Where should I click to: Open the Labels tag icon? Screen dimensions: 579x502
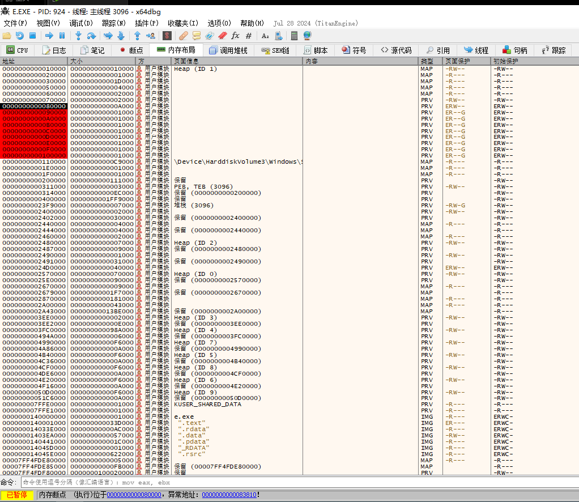point(210,36)
